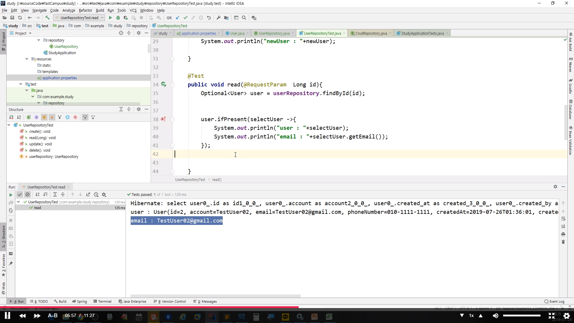The height and width of the screenshot is (323, 574).
Task: Toggle Show Passed tests checkmark filter
Action: tap(20, 195)
